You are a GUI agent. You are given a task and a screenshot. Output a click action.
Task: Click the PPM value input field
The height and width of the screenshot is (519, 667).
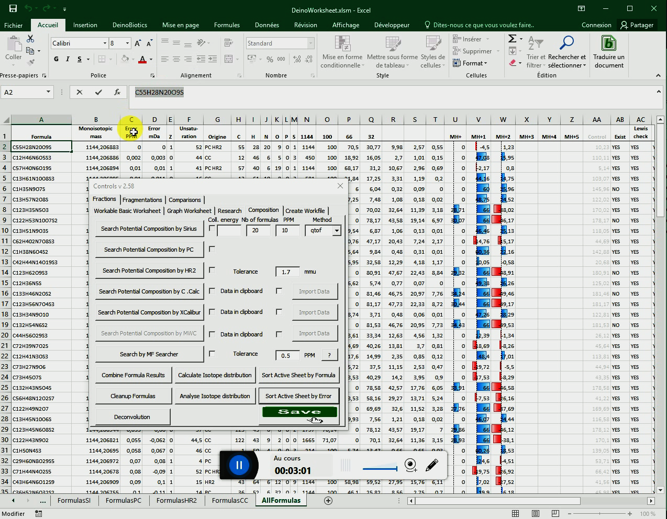(287, 230)
